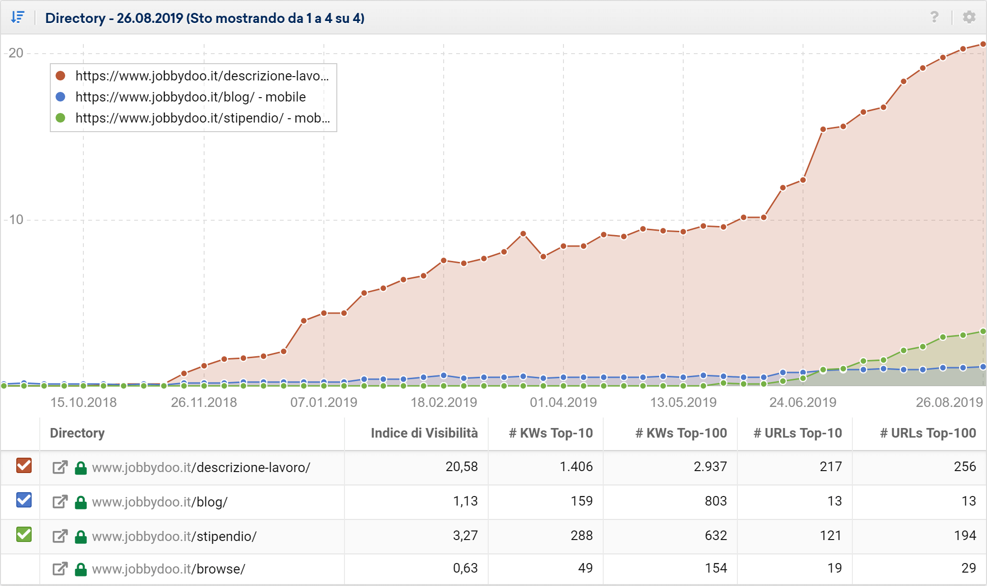Sort by # KWs Top-10 column
Viewport: 987px width, 586px height.
coord(551,433)
